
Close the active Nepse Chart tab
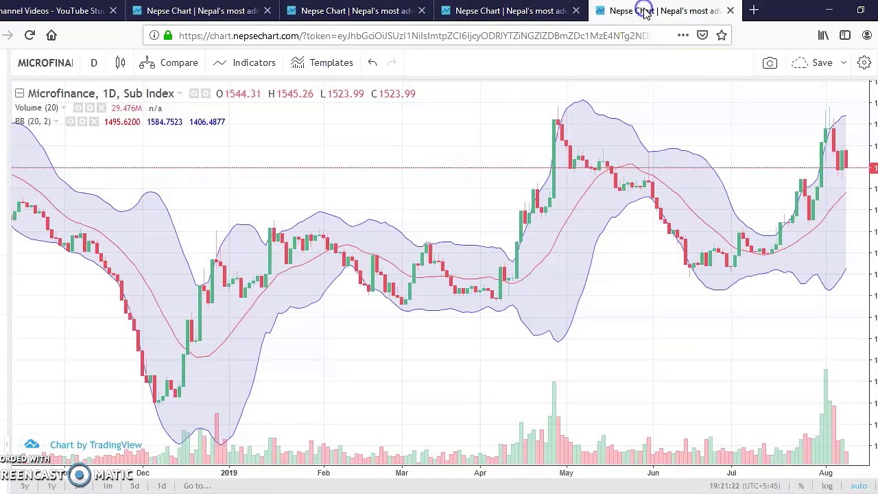730,10
